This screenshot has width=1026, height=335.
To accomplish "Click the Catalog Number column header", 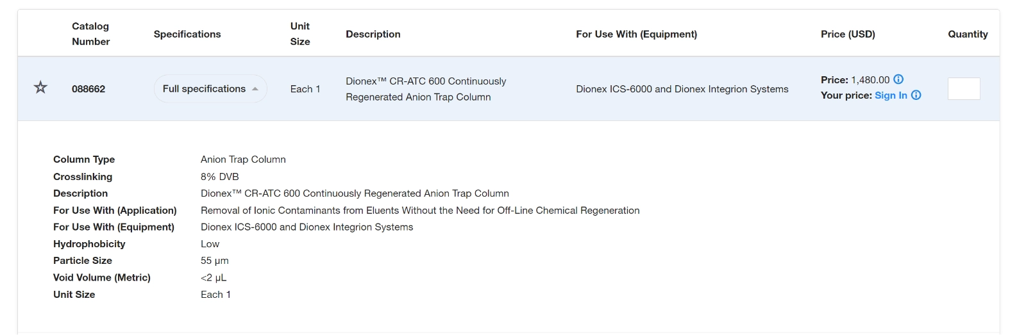I will tap(90, 34).
